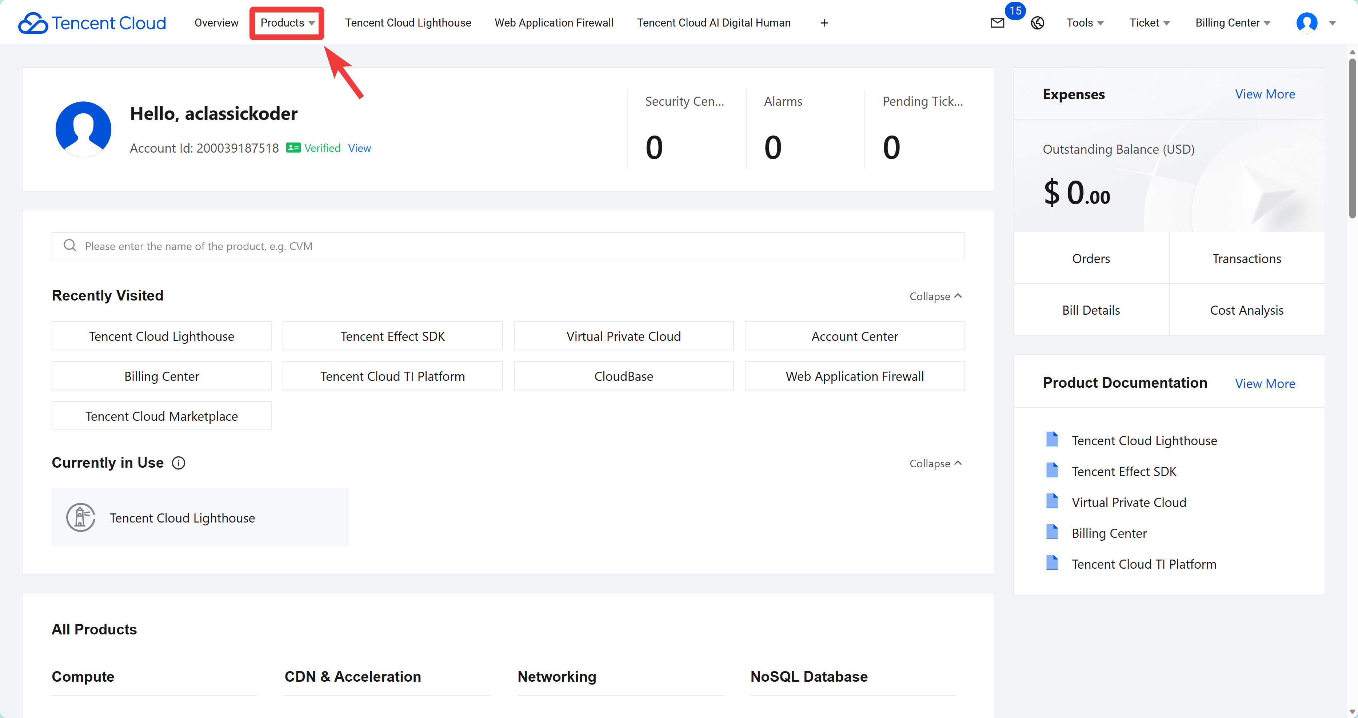Click the document icon beside Tencent Cloud TI Platform
This screenshot has height=718, width=1358.
tap(1052, 563)
